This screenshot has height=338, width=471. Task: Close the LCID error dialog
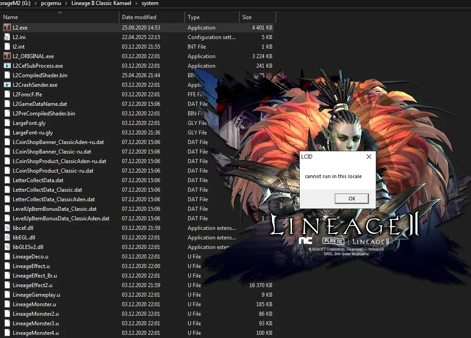(x=369, y=157)
